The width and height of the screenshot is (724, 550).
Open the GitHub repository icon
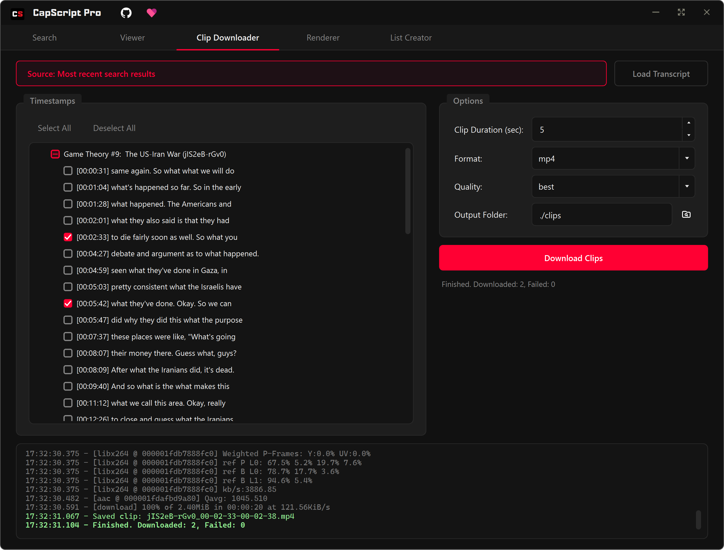pos(126,13)
